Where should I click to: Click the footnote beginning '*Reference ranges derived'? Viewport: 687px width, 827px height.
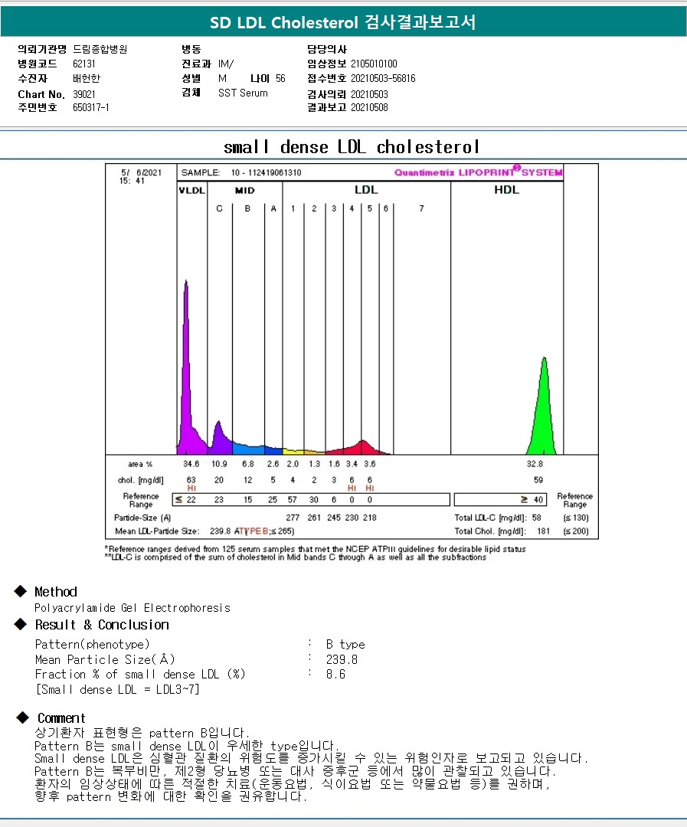point(315,549)
